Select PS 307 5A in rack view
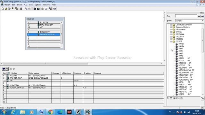 [x=44, y=22]
